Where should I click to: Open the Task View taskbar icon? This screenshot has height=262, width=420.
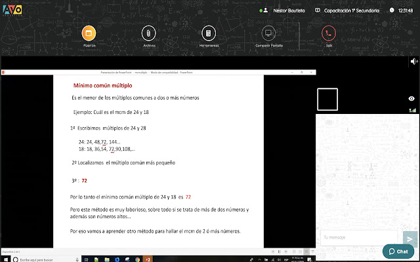tap(86, 259)
